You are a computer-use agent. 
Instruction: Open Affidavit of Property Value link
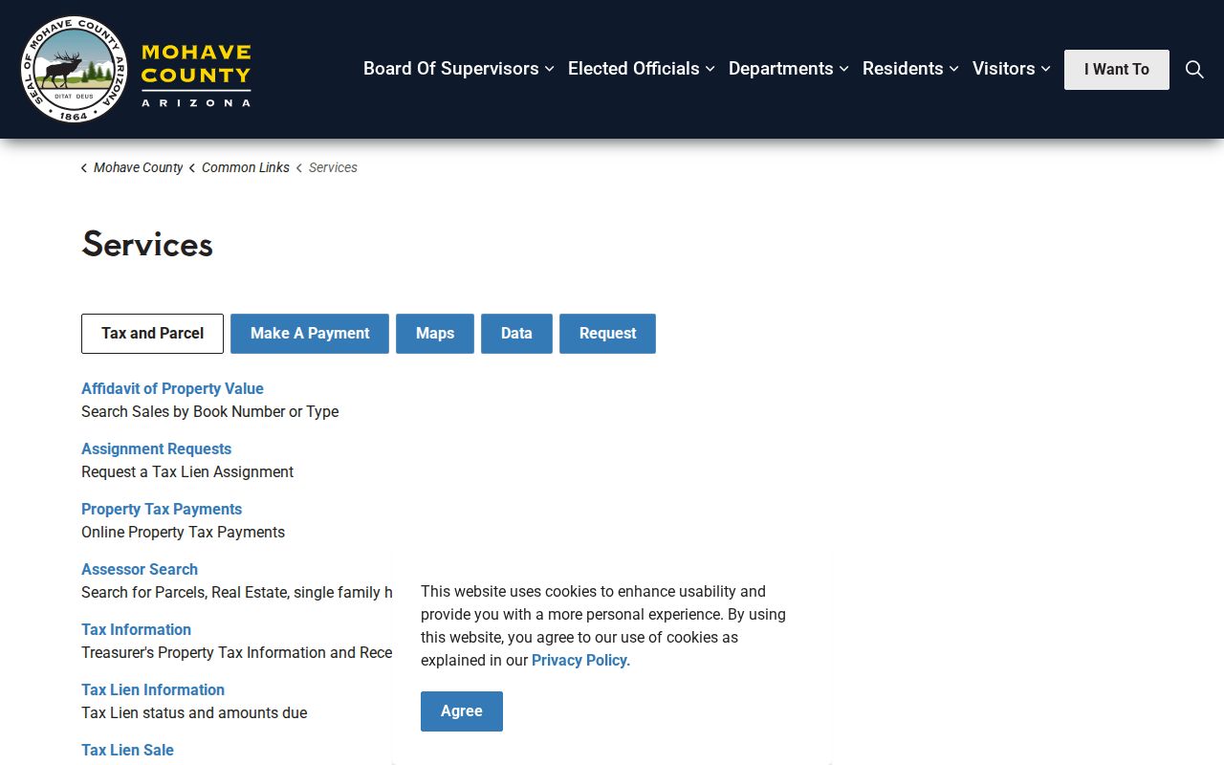(172, 388)
